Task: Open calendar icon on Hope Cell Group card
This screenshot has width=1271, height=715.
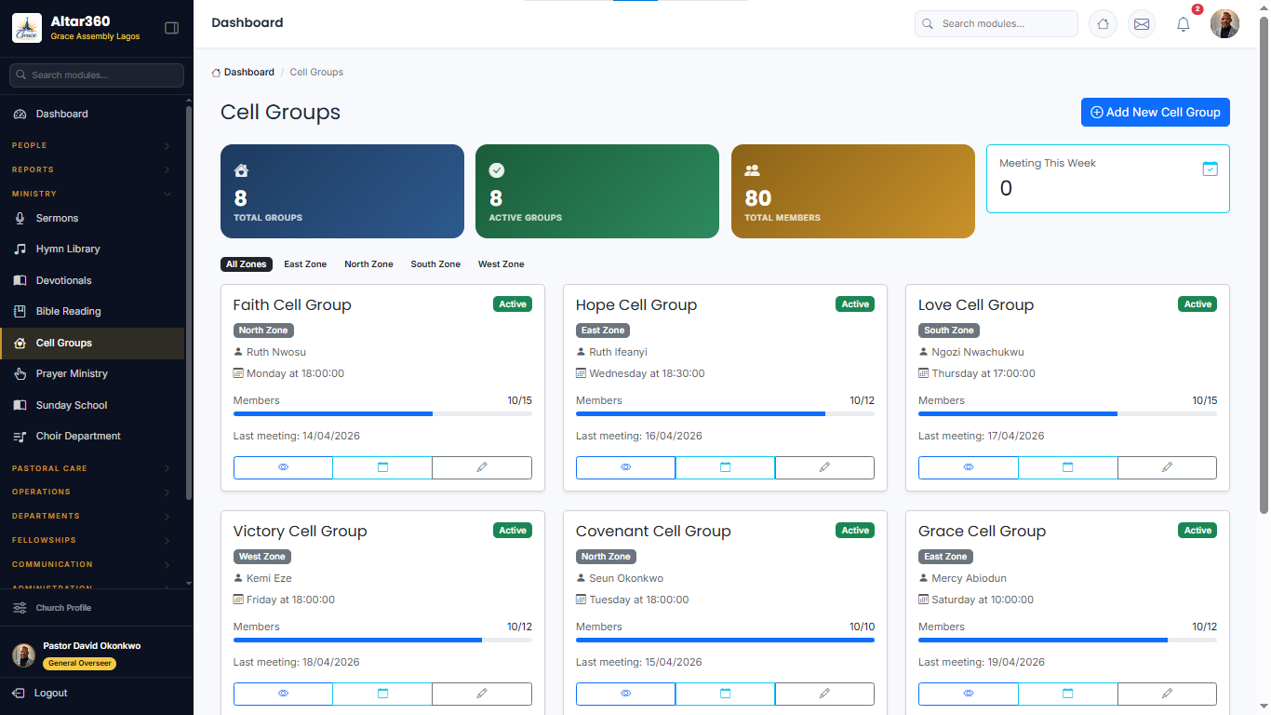Action: tap(725, 467)
